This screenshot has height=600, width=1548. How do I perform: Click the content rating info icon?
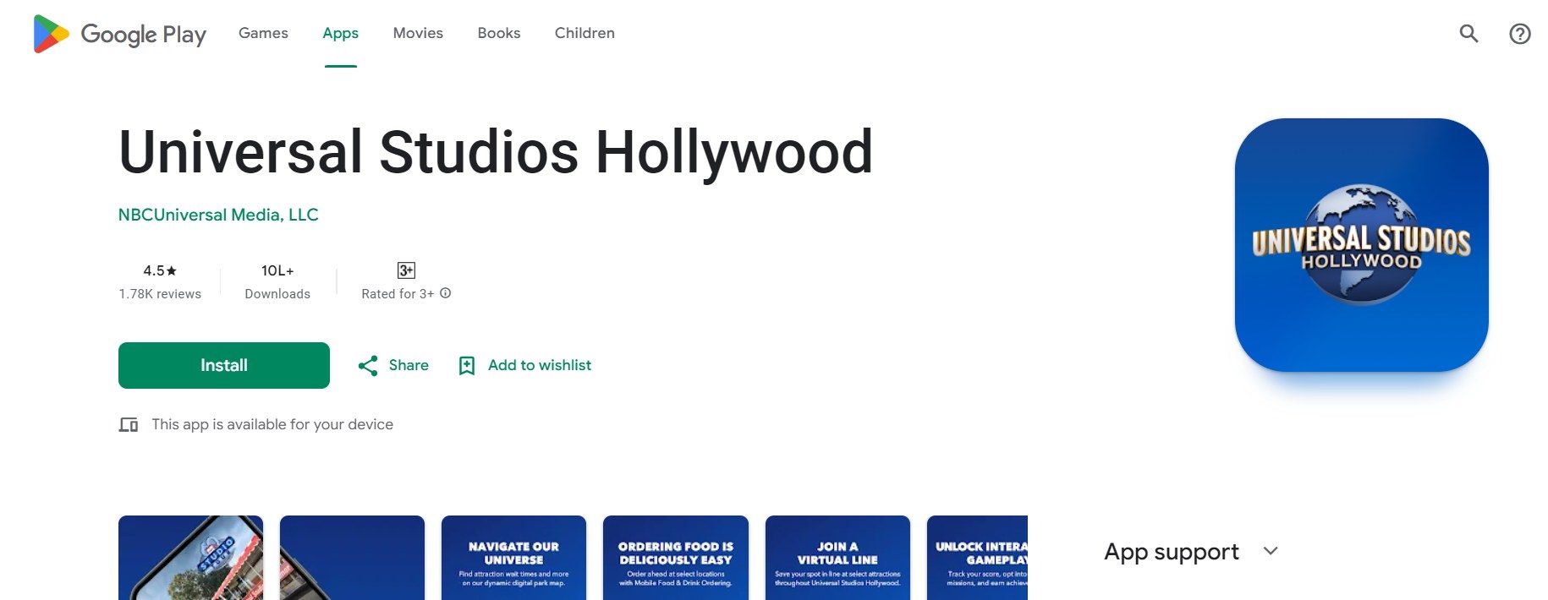[x=446, y=293]
